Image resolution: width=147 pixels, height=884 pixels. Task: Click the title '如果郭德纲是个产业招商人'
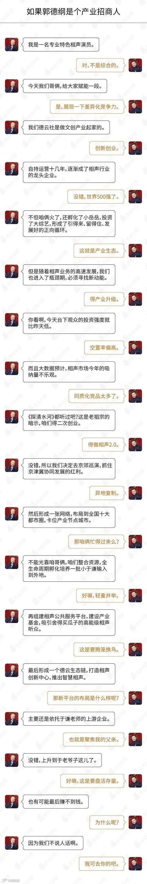point(74,12)
